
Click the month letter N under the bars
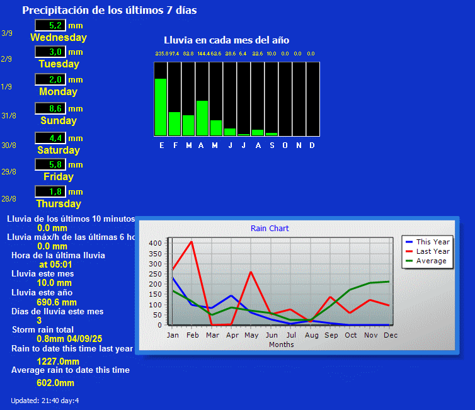click(x=299, y=145)
